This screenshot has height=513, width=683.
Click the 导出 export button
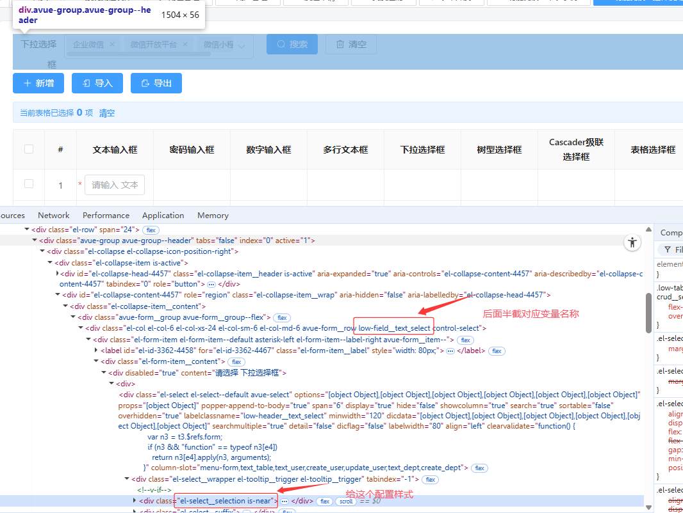click(156, 83)
